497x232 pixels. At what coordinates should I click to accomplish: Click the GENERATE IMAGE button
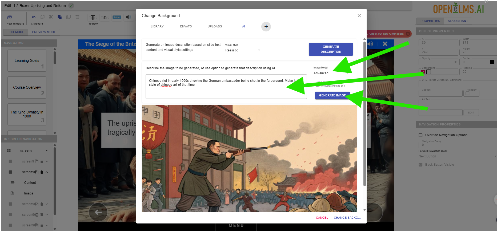click(332, 95)
